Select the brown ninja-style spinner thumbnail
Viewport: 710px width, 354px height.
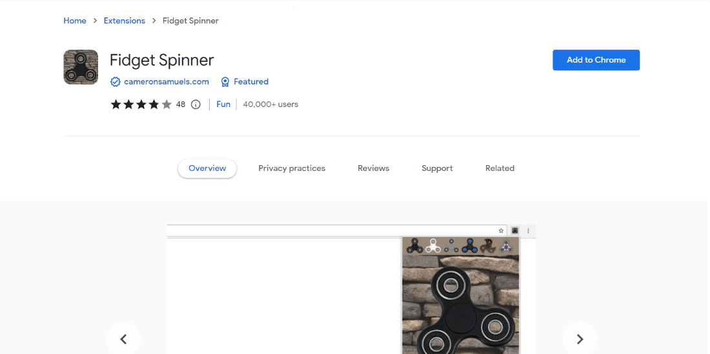[488, 246]
